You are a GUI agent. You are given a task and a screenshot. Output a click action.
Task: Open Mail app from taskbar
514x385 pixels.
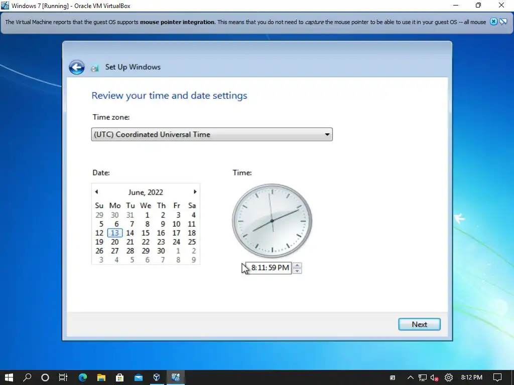coord(139,377)
